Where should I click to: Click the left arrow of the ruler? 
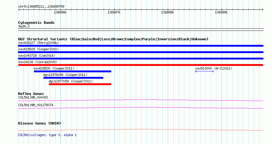[19, 10]
